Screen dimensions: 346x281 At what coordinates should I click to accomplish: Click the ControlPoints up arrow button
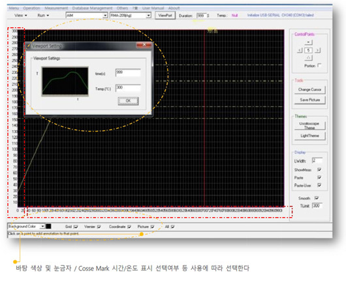(x=308, y=42)
